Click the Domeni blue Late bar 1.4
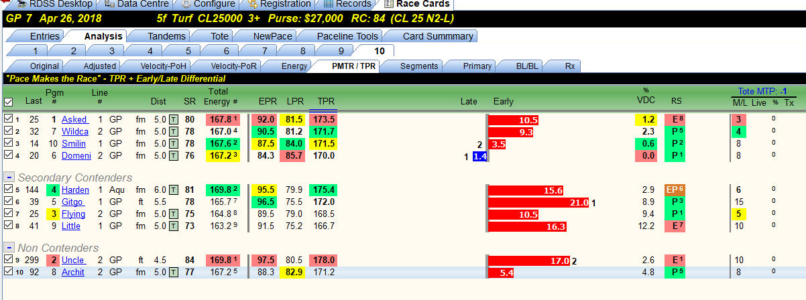 pyautogui.click(x=479, y=156)
